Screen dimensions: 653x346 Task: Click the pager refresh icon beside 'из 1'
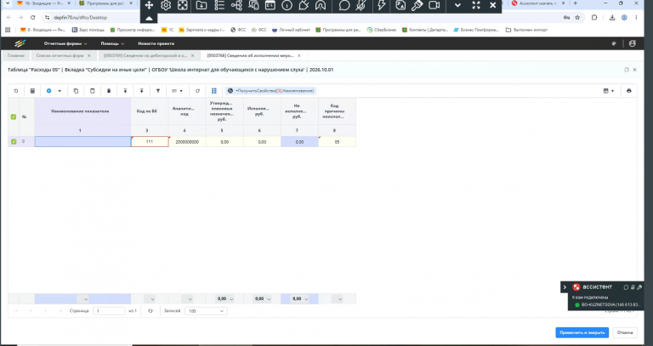click(150, 311)
